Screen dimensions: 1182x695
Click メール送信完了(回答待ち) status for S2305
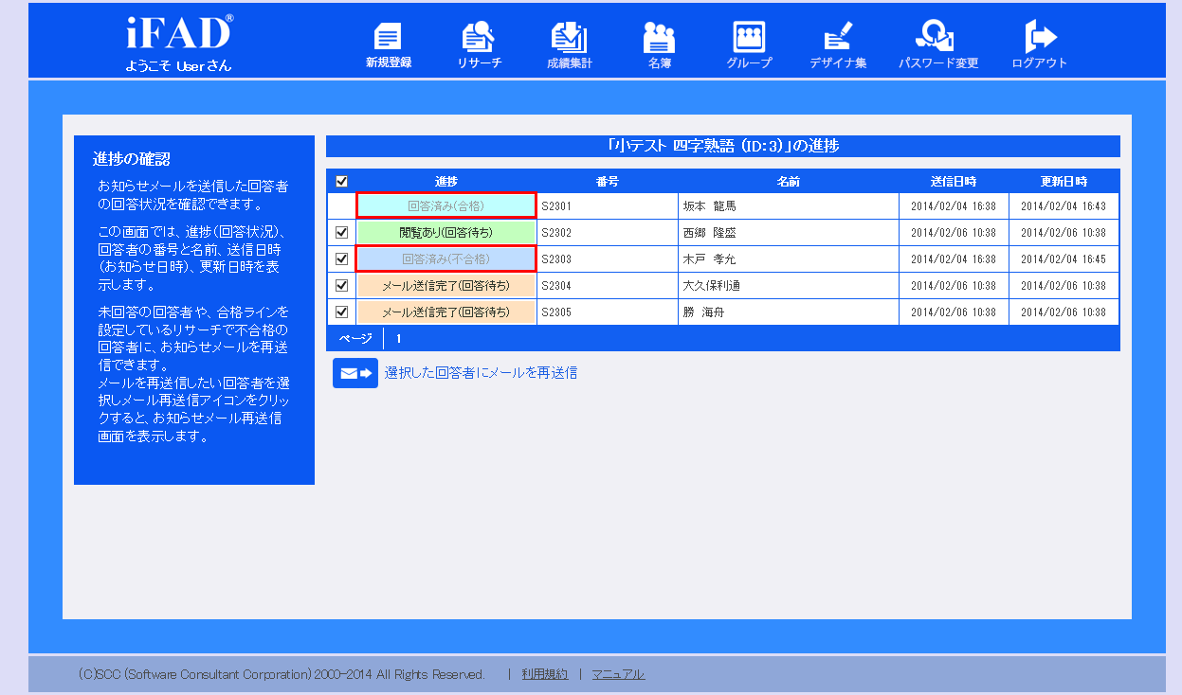446,312
